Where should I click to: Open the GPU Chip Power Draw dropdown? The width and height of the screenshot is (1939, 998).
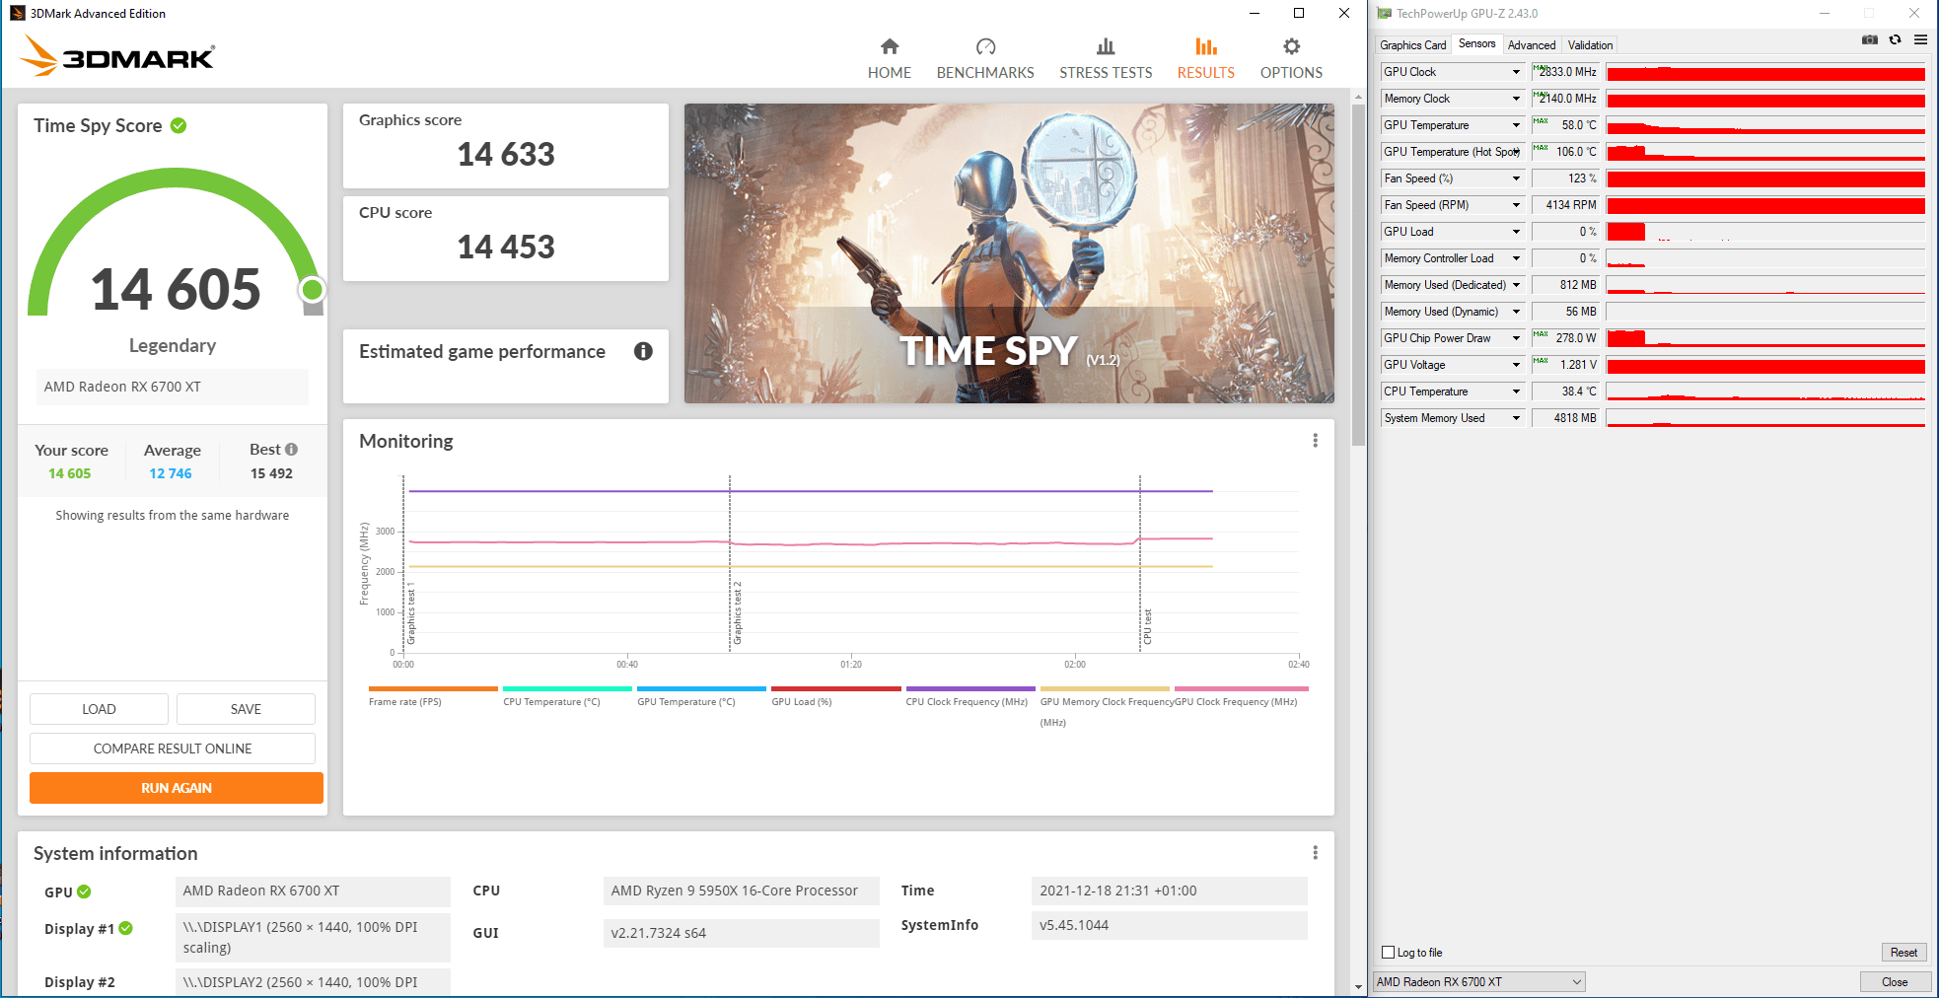click(1516, 338)
